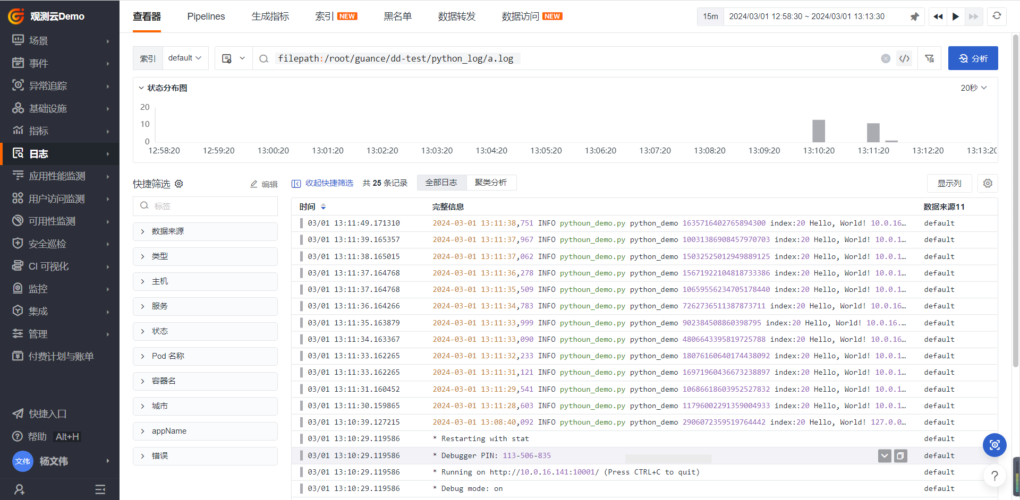1020x500 pixels.
Task: Open the floating help question button
Action: 994,476
